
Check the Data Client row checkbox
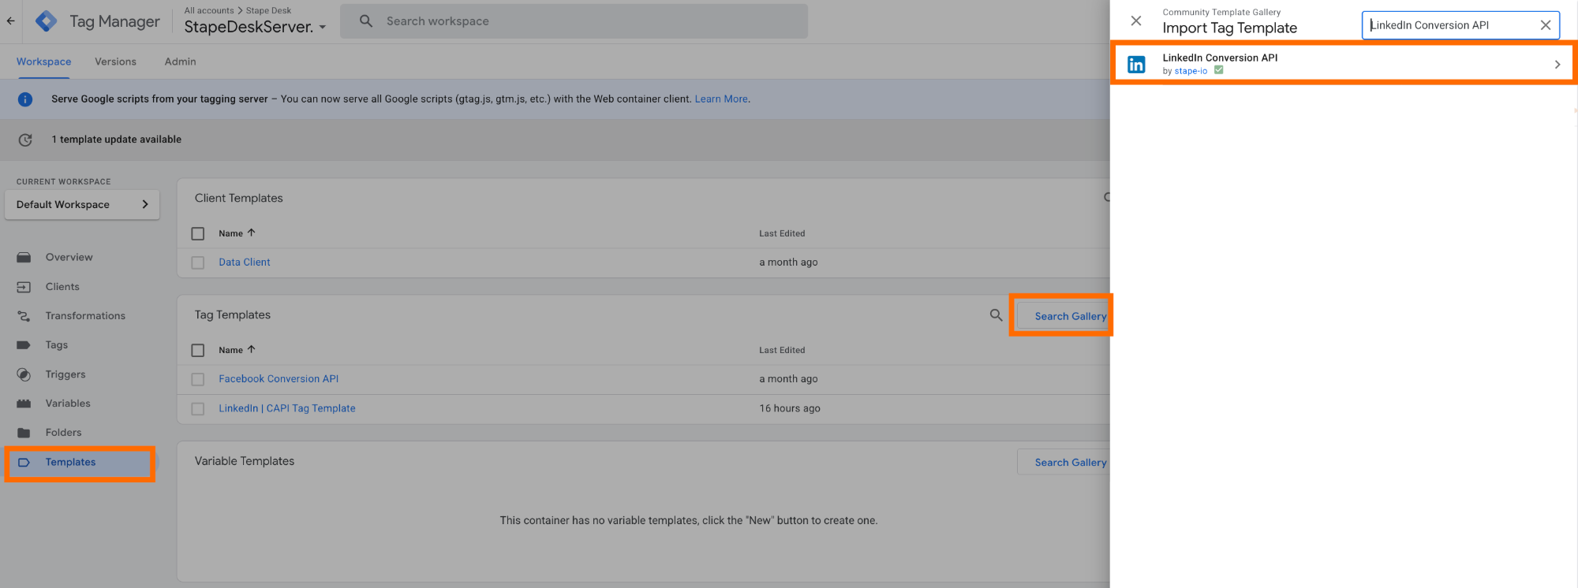tap(198, 262)
